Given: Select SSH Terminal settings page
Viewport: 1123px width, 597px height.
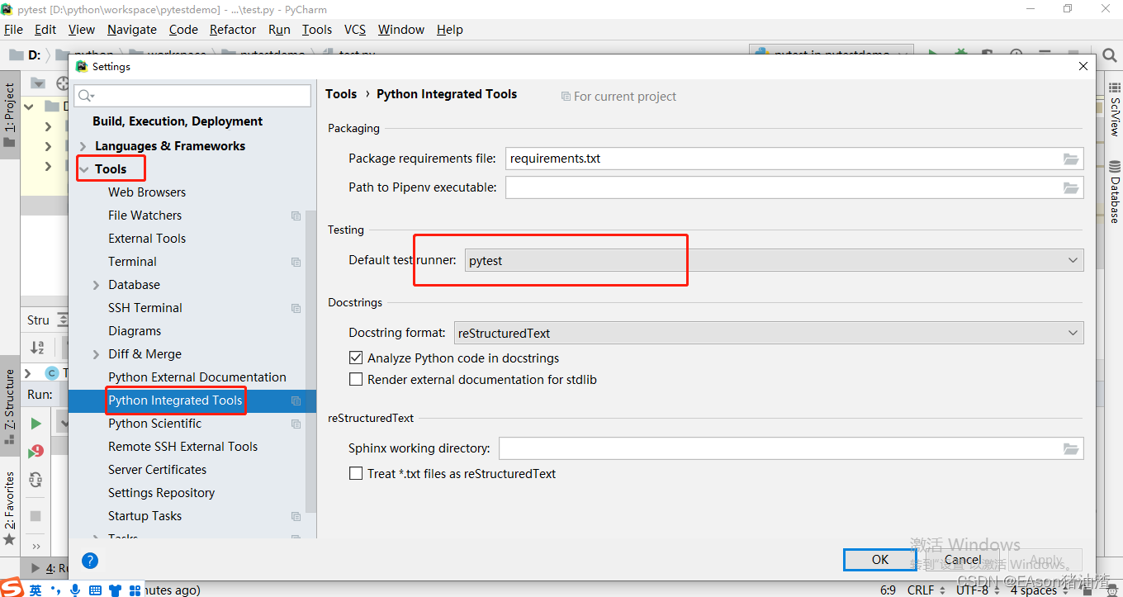Looking at the screenshot, I should [x=145, y=308].
